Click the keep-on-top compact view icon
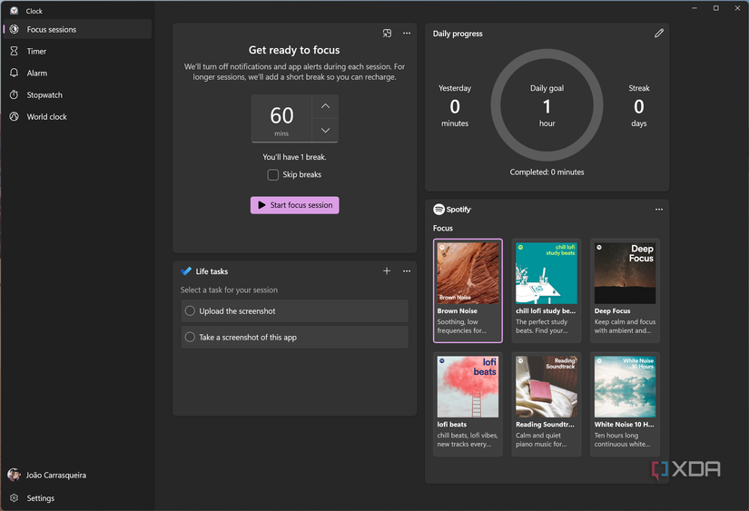The image size is (749, 511). click(387, 34)
